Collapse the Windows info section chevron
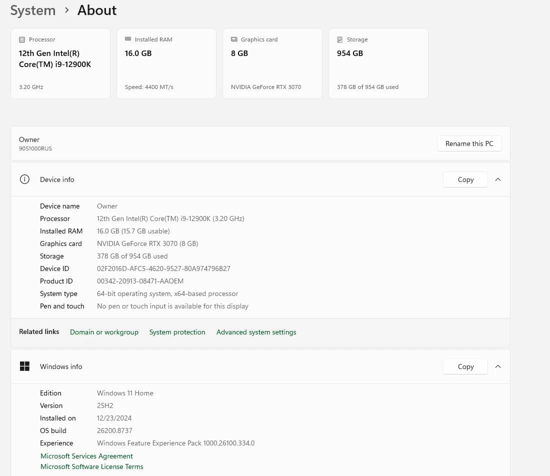 coord(497,366)
